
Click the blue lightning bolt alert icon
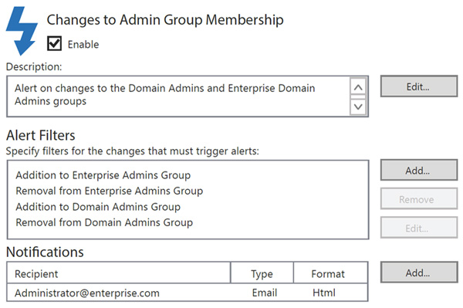tap(22, 31)
